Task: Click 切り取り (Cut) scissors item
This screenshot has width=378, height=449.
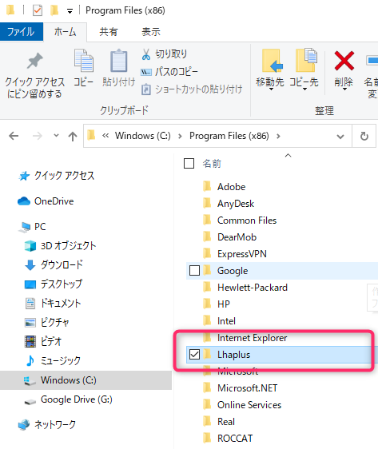Action: tap(164, 54)
